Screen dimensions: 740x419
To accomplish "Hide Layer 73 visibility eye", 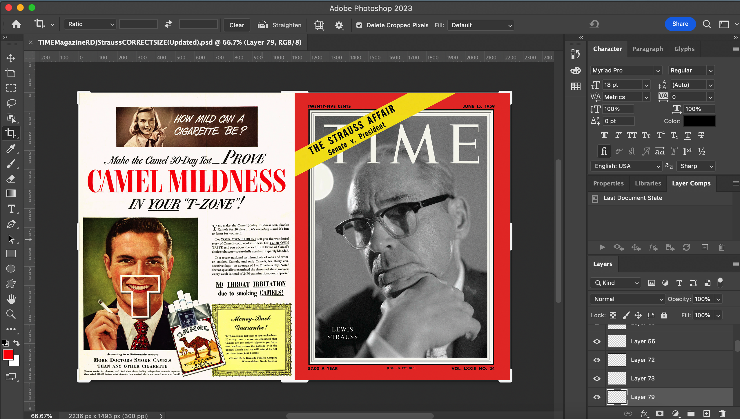I will coord(597,378).
